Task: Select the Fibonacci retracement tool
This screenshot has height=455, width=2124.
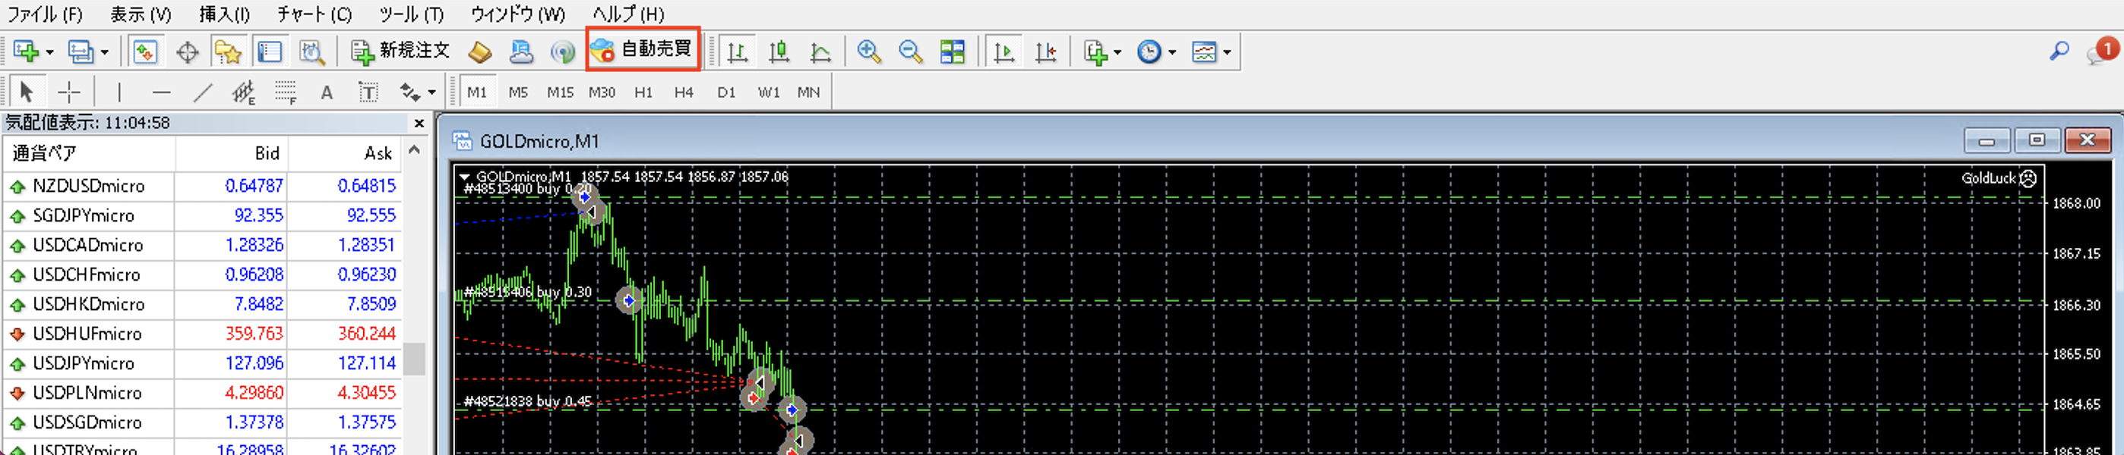Action: coord(286,93)
